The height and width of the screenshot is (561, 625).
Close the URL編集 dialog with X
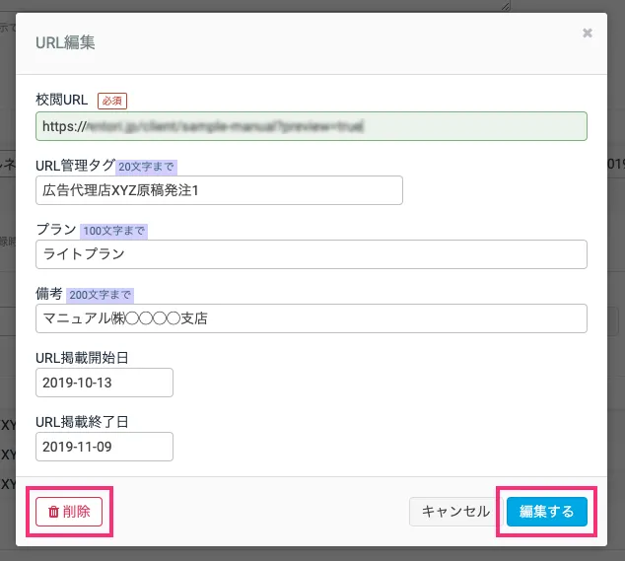click(x=588, y=34)
